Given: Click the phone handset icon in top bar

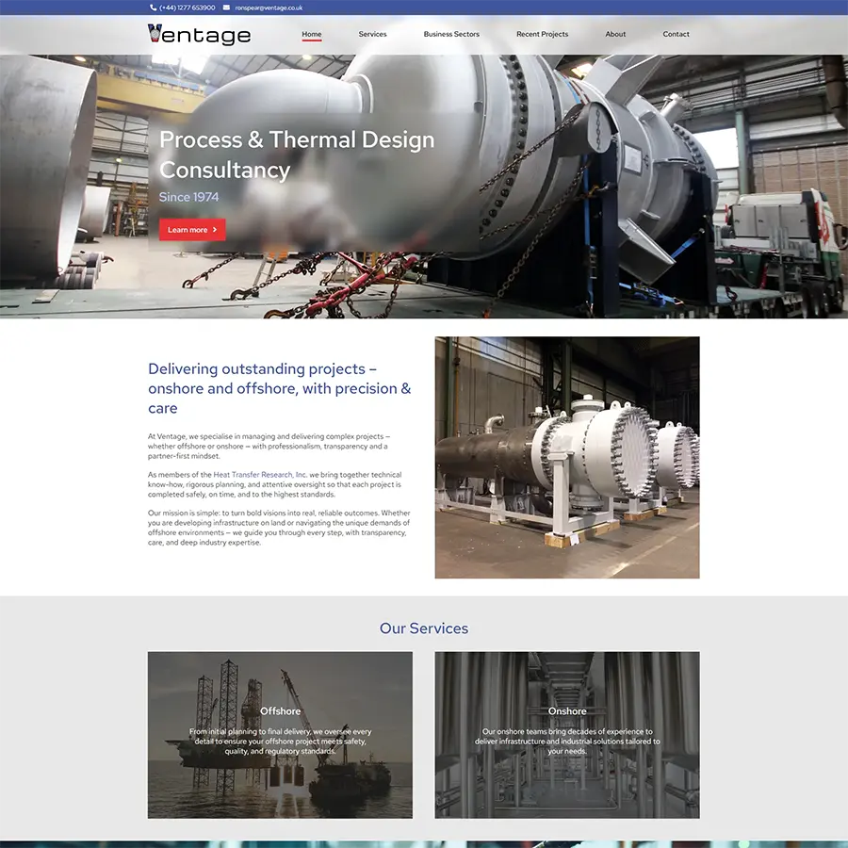Looking at the screenshot, I should (x=154, y=8).
